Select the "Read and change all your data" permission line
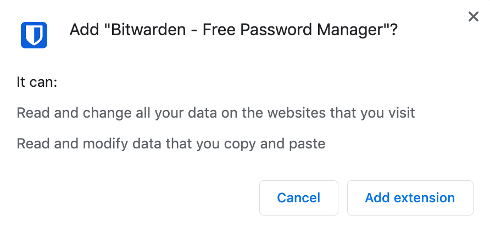The width and height of the screenshot is (490, 232). (x=215, y=113)
